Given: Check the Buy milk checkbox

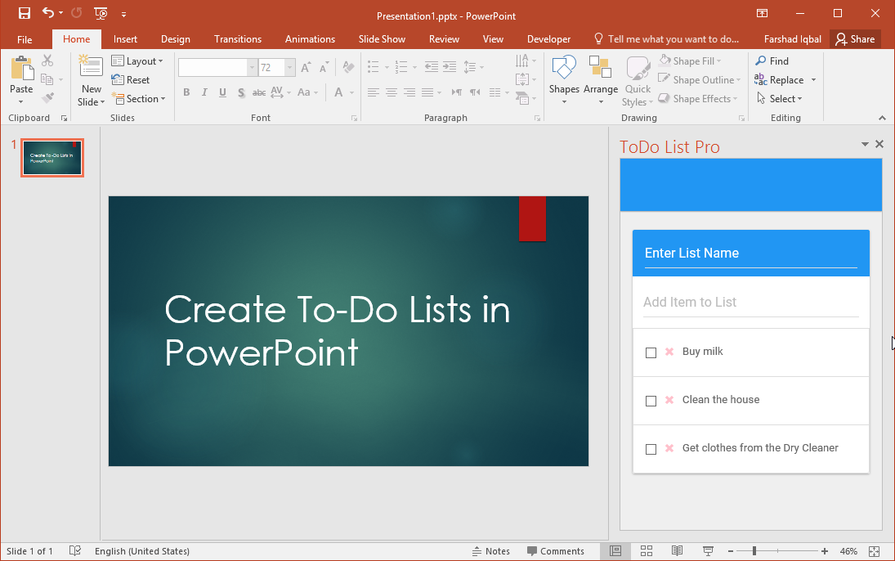Looking at the screenshot, I should (651, 352).
